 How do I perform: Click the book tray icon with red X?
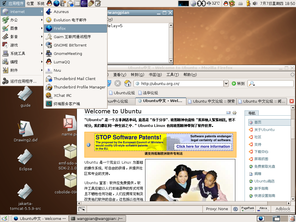coord(232,3)
